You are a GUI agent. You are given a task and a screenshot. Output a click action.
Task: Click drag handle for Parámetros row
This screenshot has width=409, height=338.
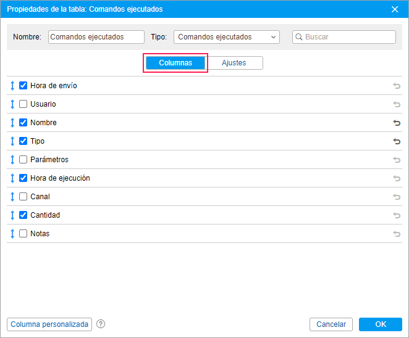12,160
